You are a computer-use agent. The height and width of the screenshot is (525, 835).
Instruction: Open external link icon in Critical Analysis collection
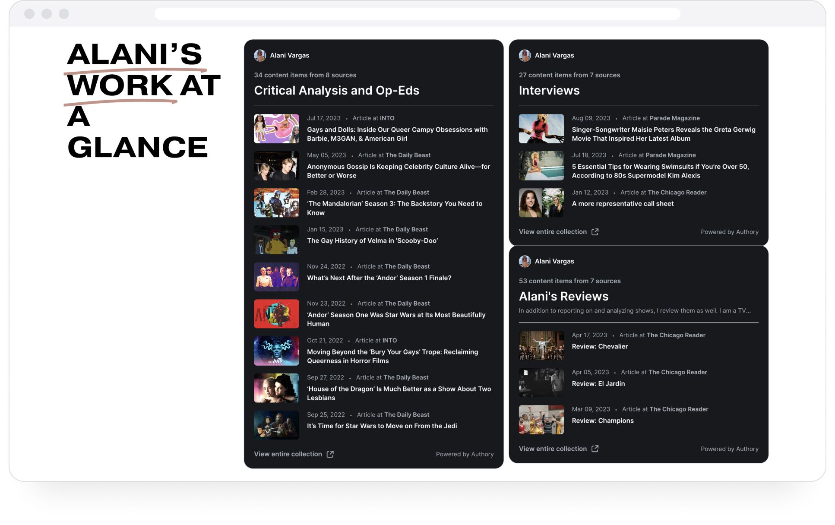point(330,454)
